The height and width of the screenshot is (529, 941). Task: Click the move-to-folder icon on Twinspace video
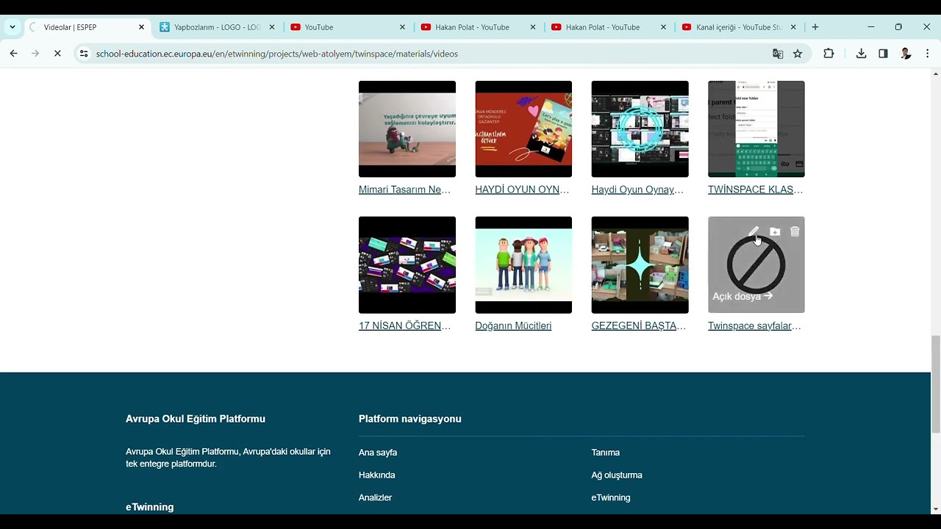(775, 231)
